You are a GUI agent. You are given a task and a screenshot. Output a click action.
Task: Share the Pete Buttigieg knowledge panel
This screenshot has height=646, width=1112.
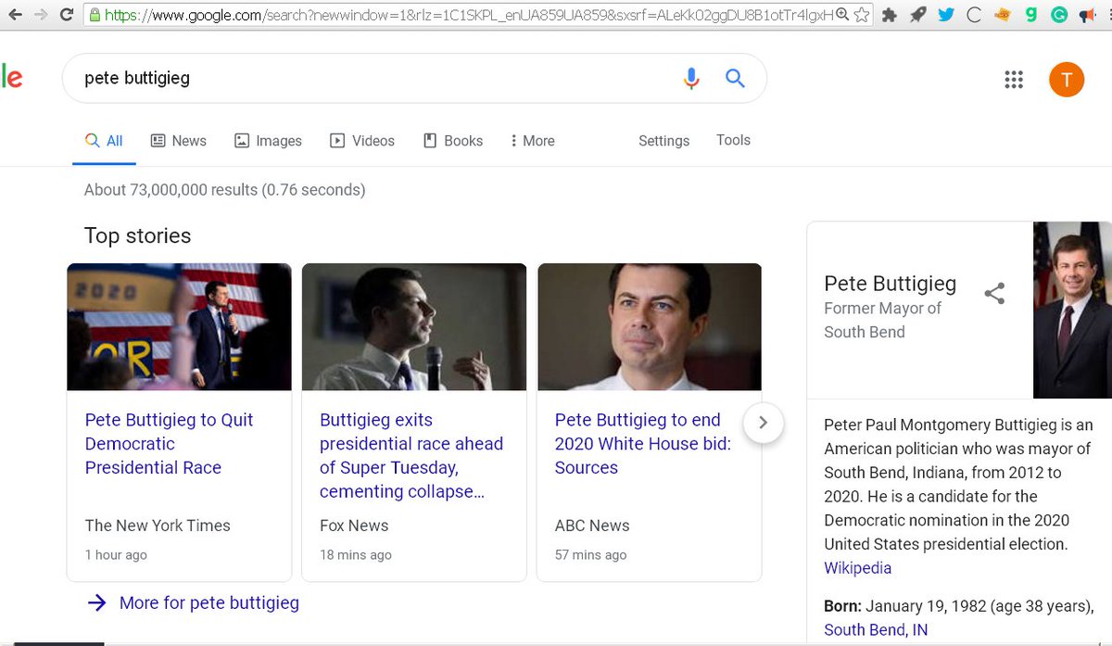coord(994,295)
